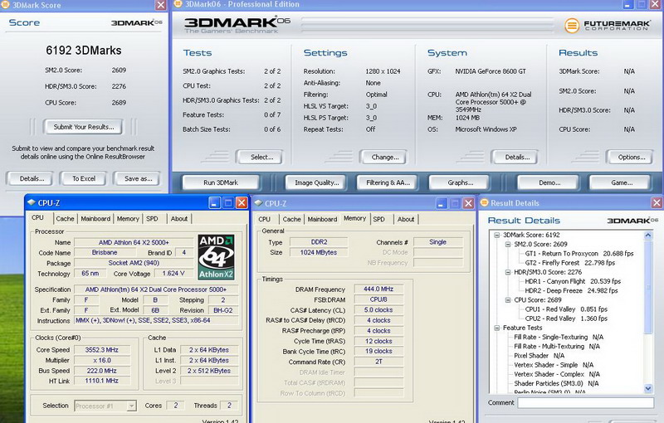This screenshot has height=423, width=664.
Task: Click scroll-up arrow in Result Details tree
Action: coord(648,236)
